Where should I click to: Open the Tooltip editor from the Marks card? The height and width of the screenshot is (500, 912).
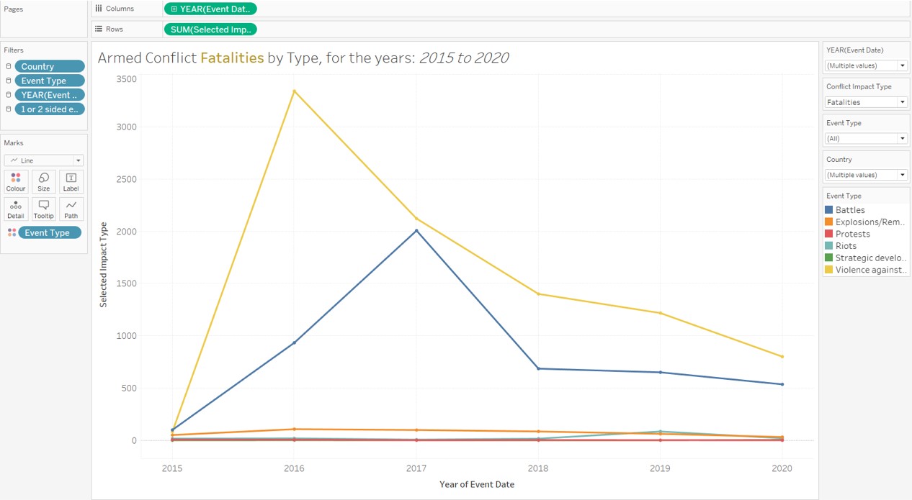(43, 209)
